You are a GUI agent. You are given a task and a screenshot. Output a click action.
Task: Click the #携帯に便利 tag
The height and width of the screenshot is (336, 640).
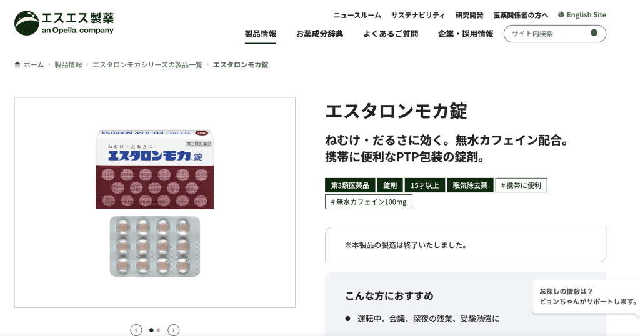coord(521,185)
